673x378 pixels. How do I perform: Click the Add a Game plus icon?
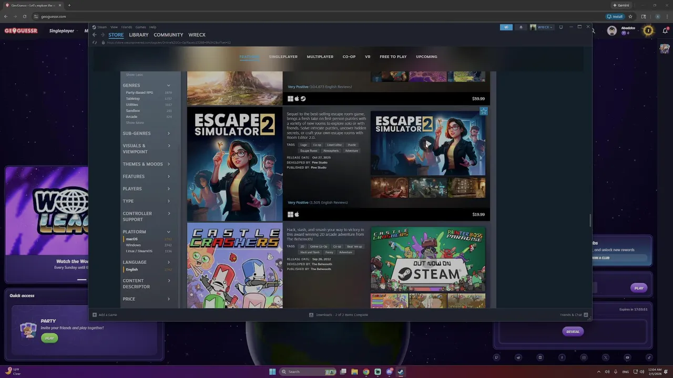(95, 315)
